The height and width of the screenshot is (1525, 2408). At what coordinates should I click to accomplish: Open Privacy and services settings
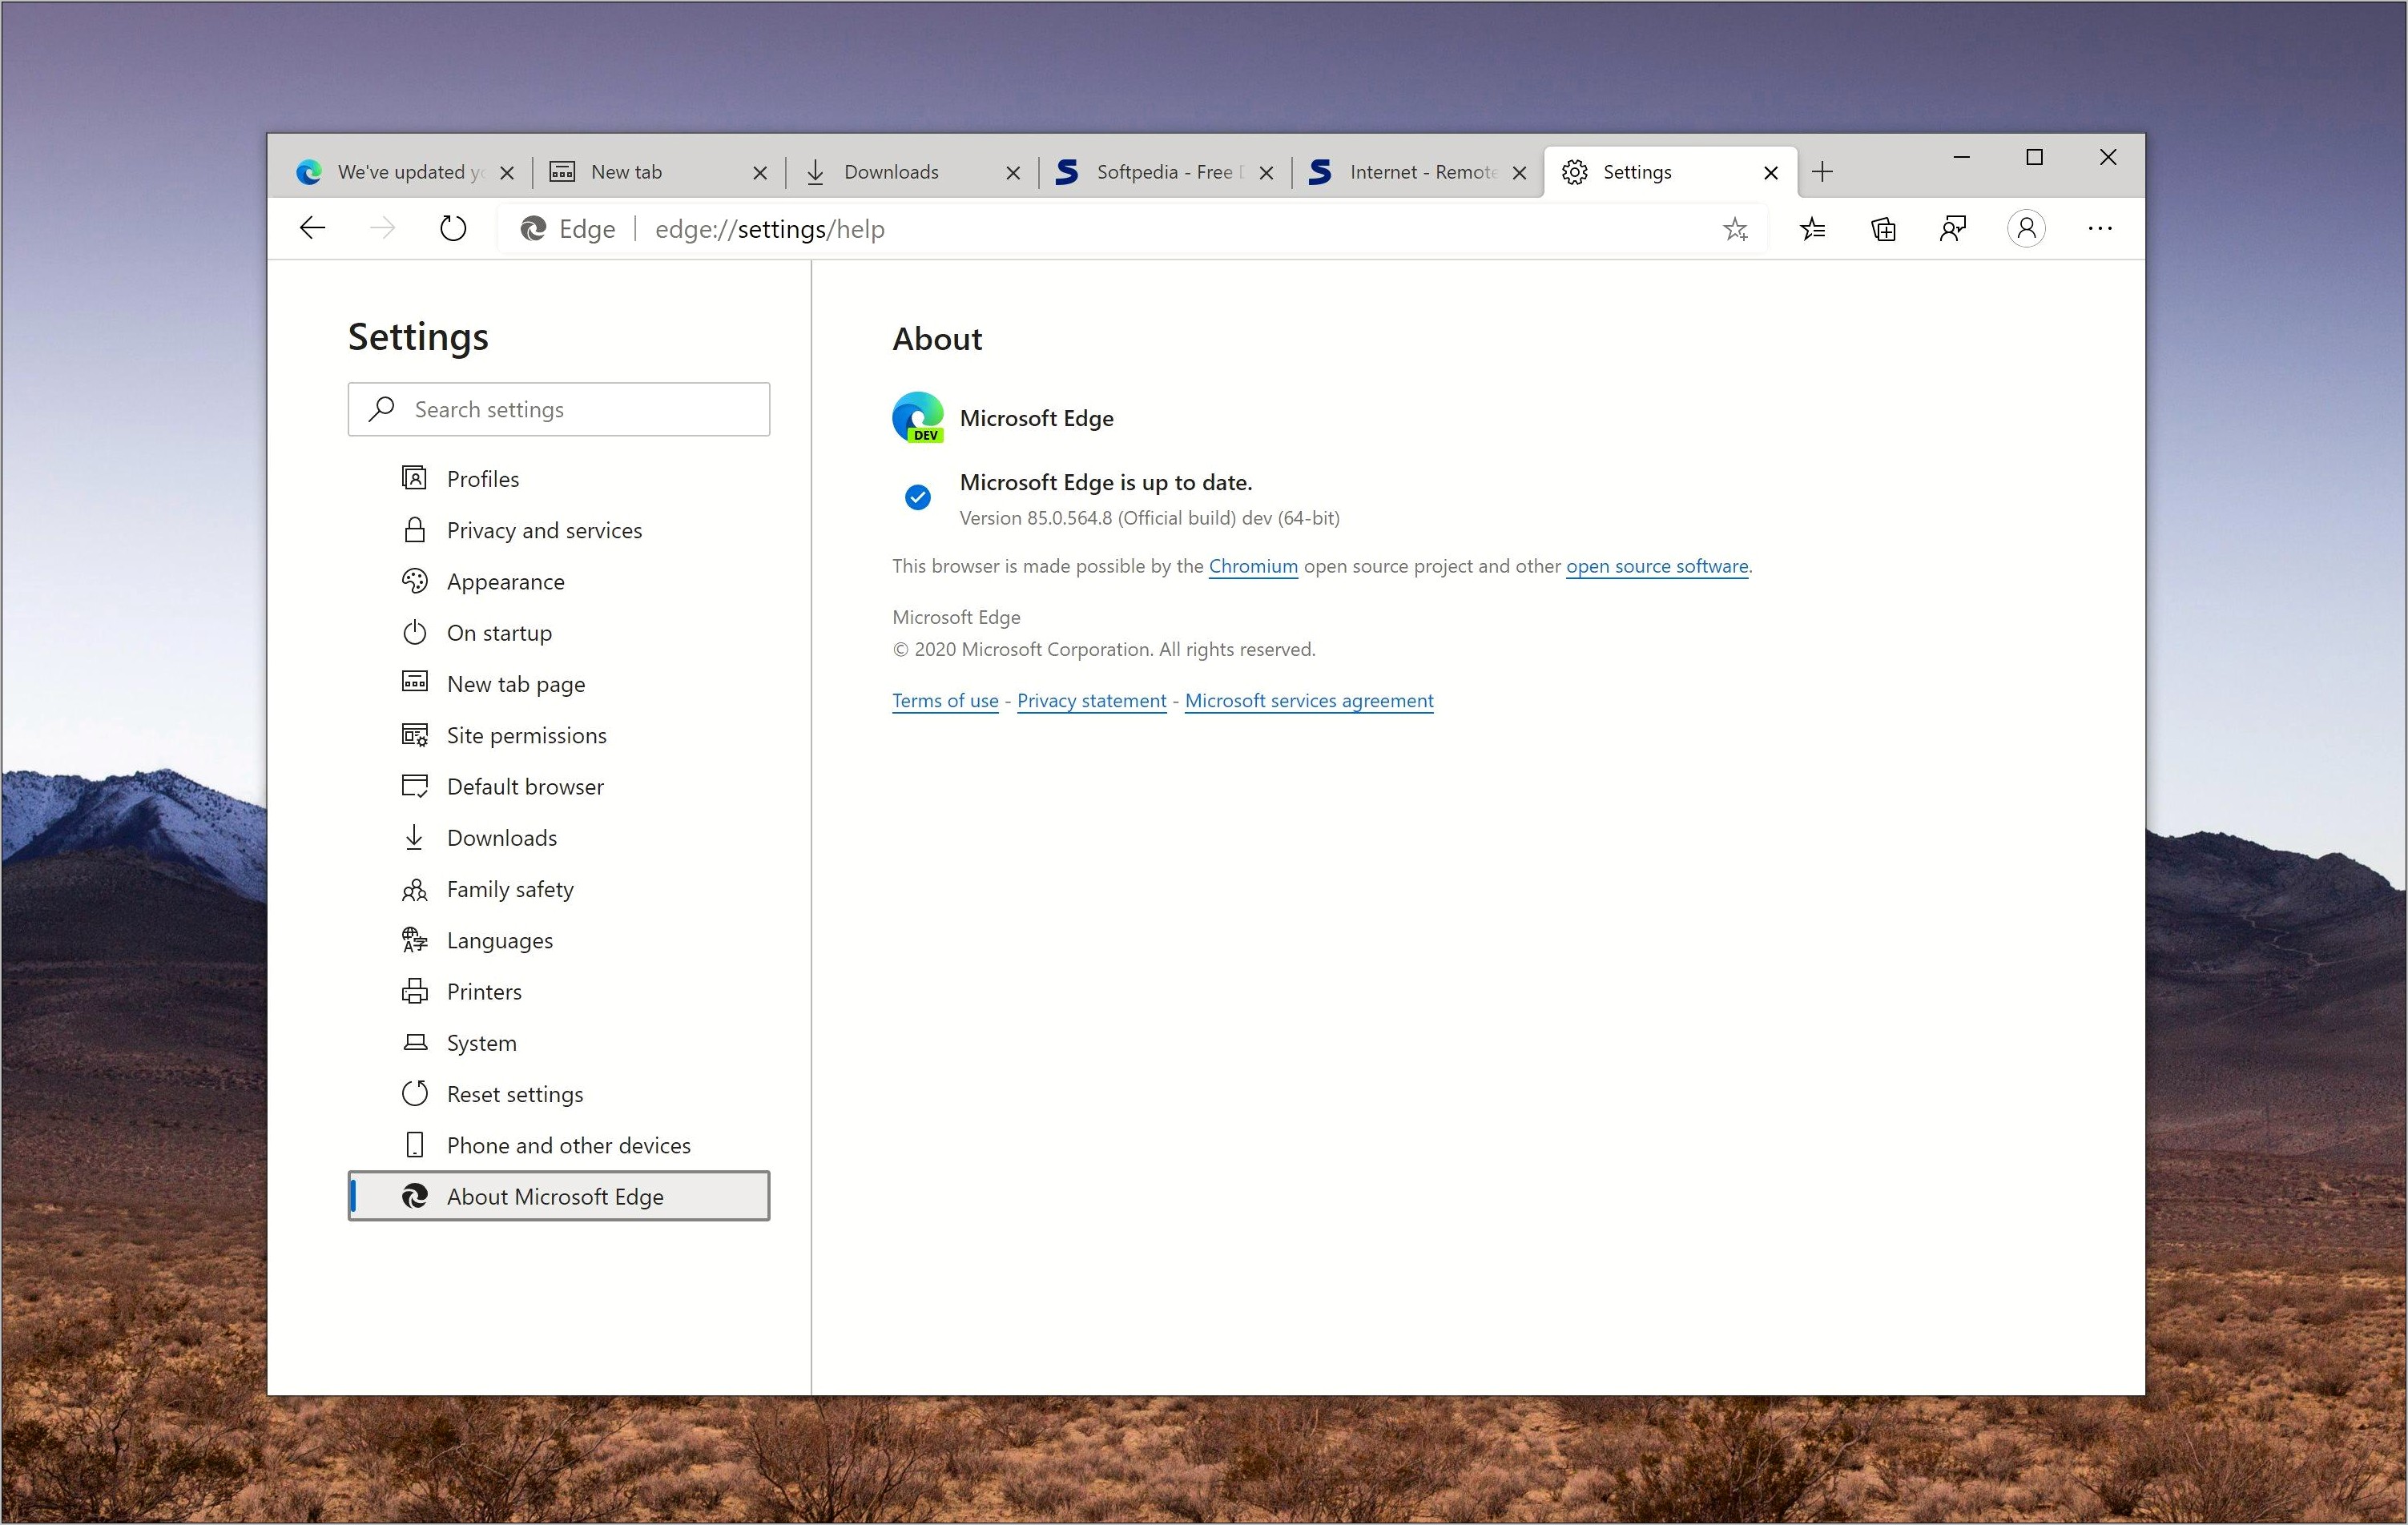pos(559,530)
